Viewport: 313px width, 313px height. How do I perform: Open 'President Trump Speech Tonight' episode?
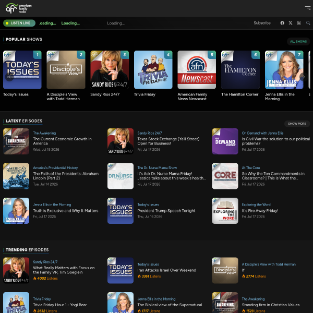click(x=166, y=211)
